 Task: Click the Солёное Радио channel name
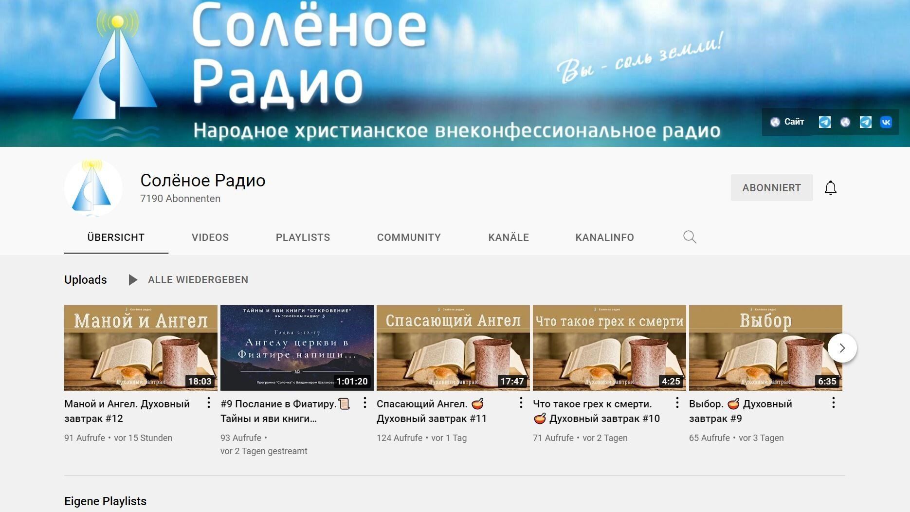coord(202,181)
